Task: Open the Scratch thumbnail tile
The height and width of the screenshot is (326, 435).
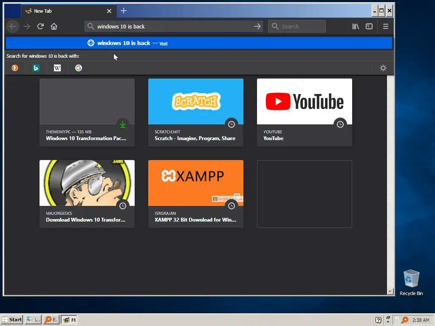Action: 196,112
